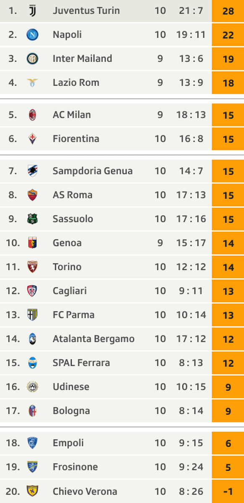This screenshot has height=503, width=244.
Task: Click the Juventus Turin club crest
Action: [x=32, y=10]
